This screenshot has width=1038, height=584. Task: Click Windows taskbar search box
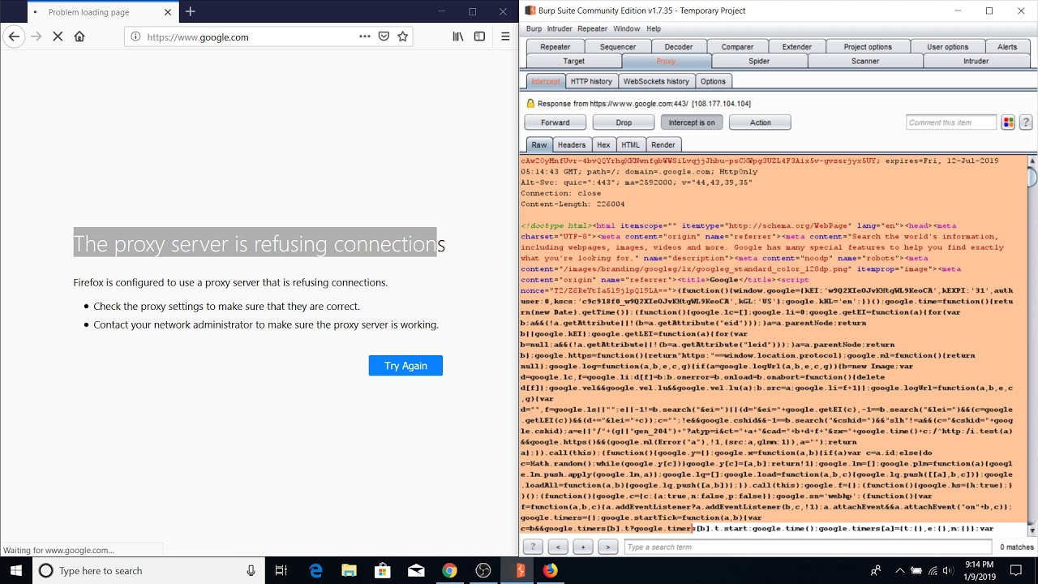pyautogui.click(x=149, y=570)
